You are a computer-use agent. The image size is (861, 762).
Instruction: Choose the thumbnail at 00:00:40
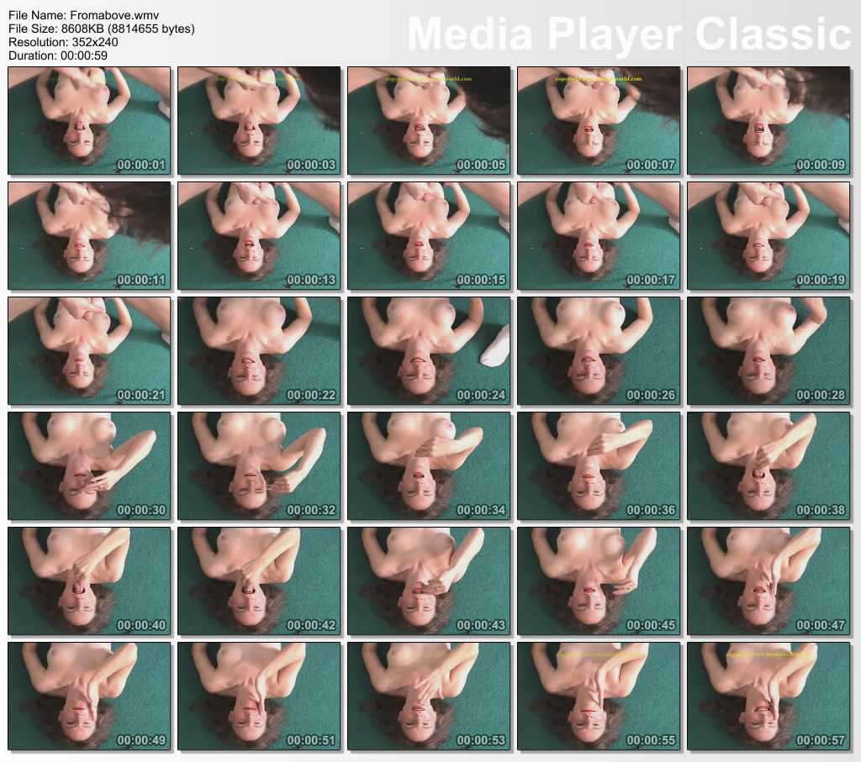[x=89, y=581]
